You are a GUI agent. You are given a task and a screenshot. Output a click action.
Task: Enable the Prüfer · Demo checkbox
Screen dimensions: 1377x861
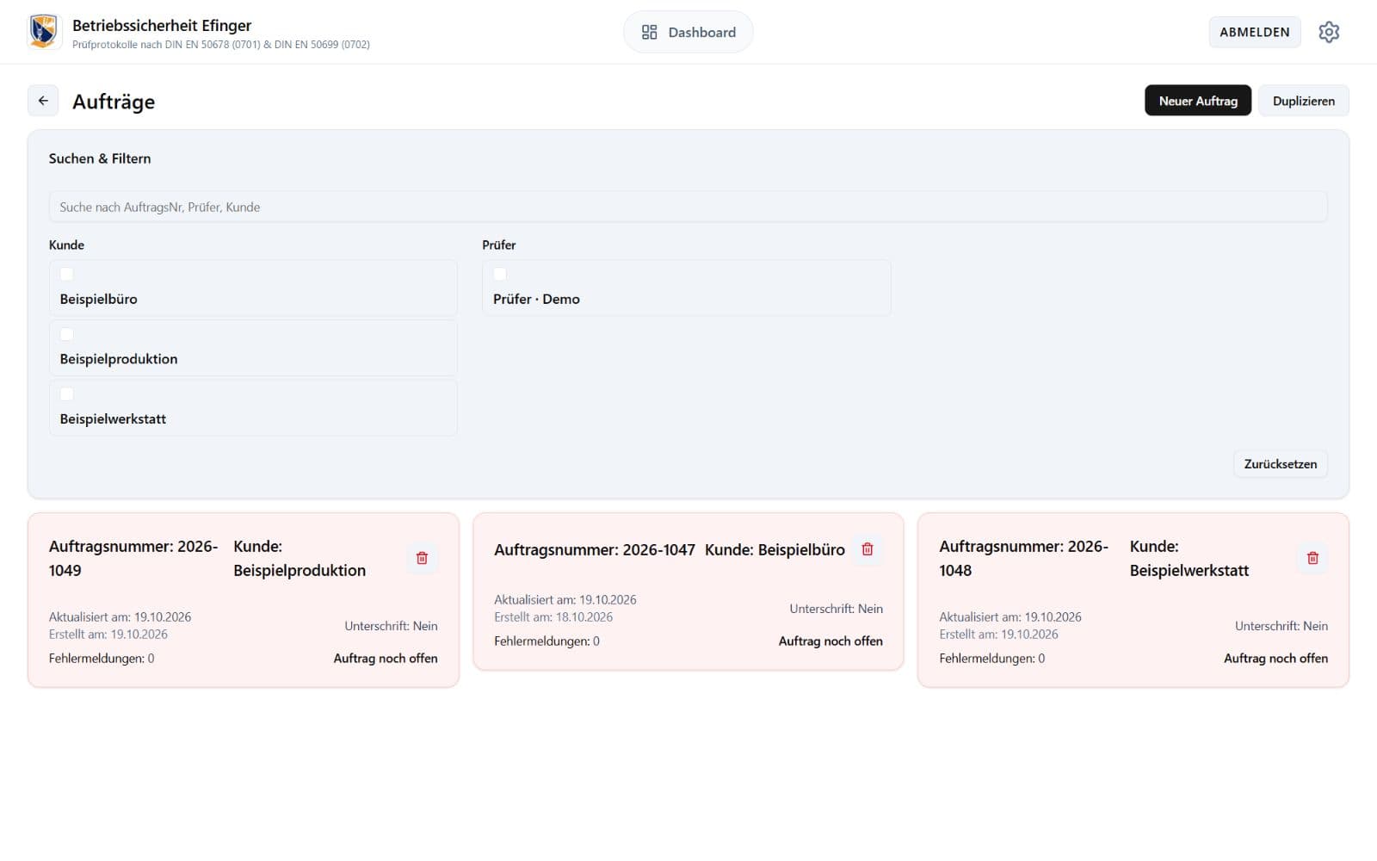(500, 274)
